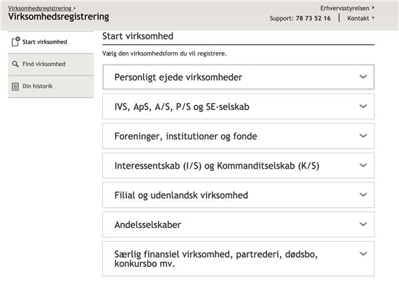
Task: Open the Din historik sidebar item
Action: coord(51,87)
